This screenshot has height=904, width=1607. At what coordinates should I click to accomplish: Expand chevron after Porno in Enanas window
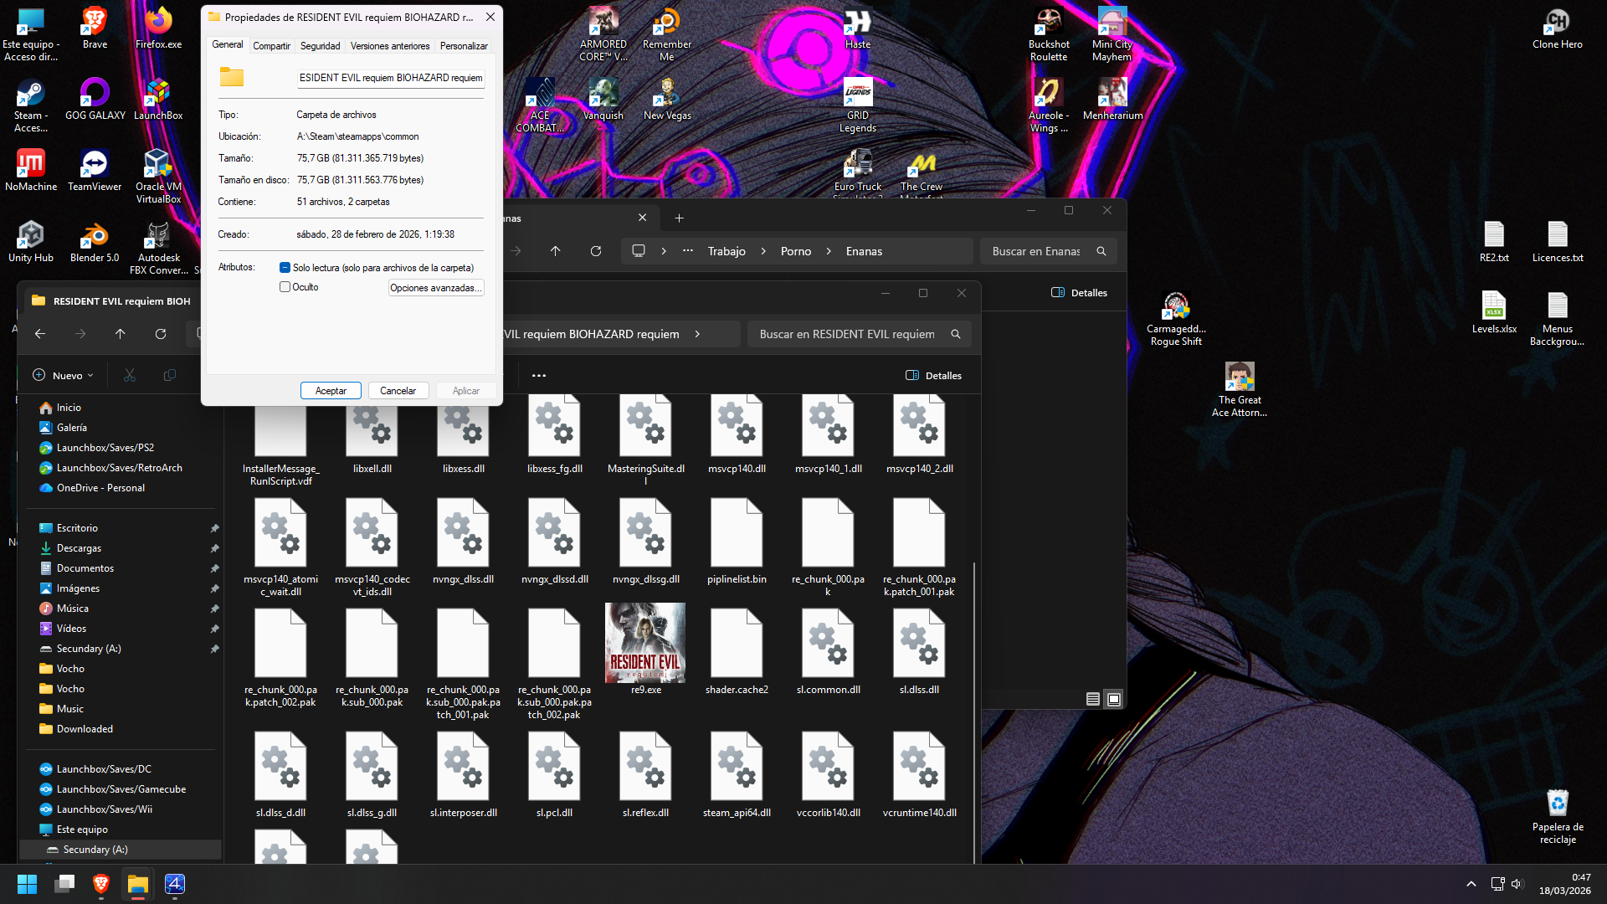829,251
